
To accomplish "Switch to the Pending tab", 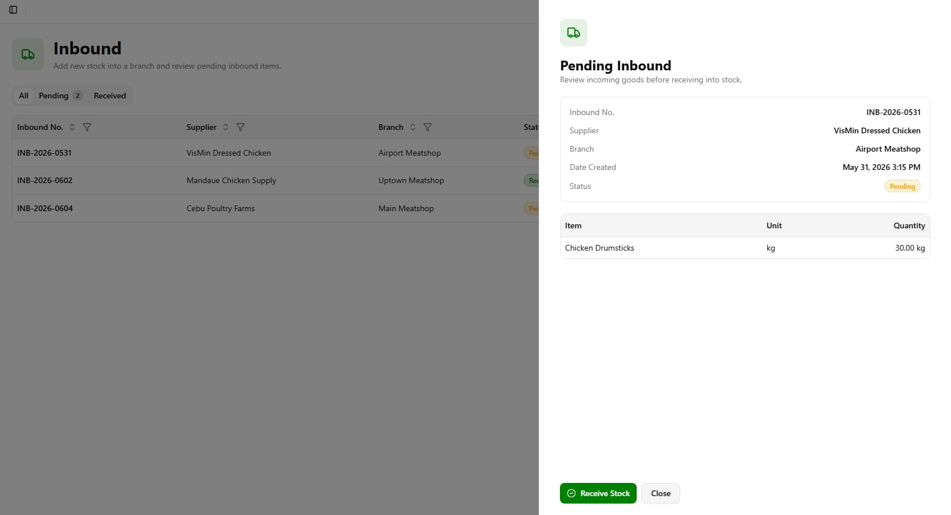I will pos(61,96).
